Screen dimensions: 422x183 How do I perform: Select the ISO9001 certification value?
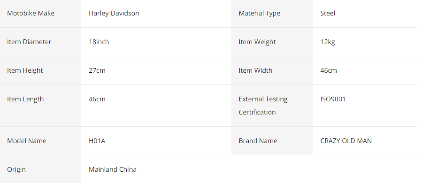(333, 99)
